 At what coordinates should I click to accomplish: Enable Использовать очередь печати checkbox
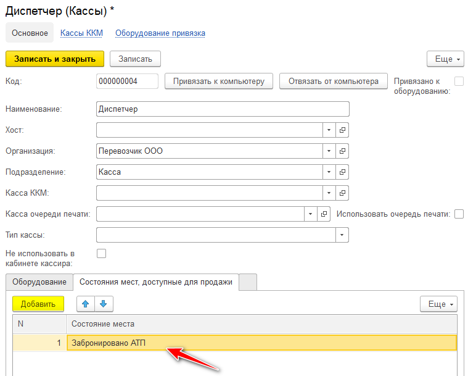459,214
